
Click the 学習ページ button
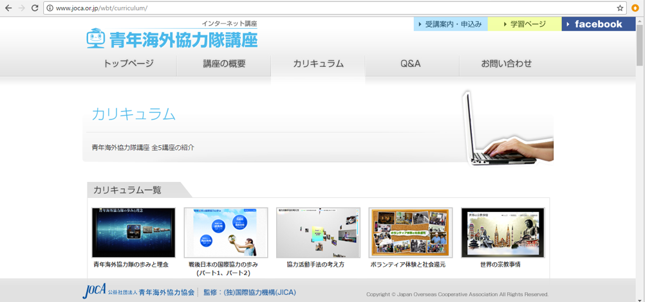point(525,24)
